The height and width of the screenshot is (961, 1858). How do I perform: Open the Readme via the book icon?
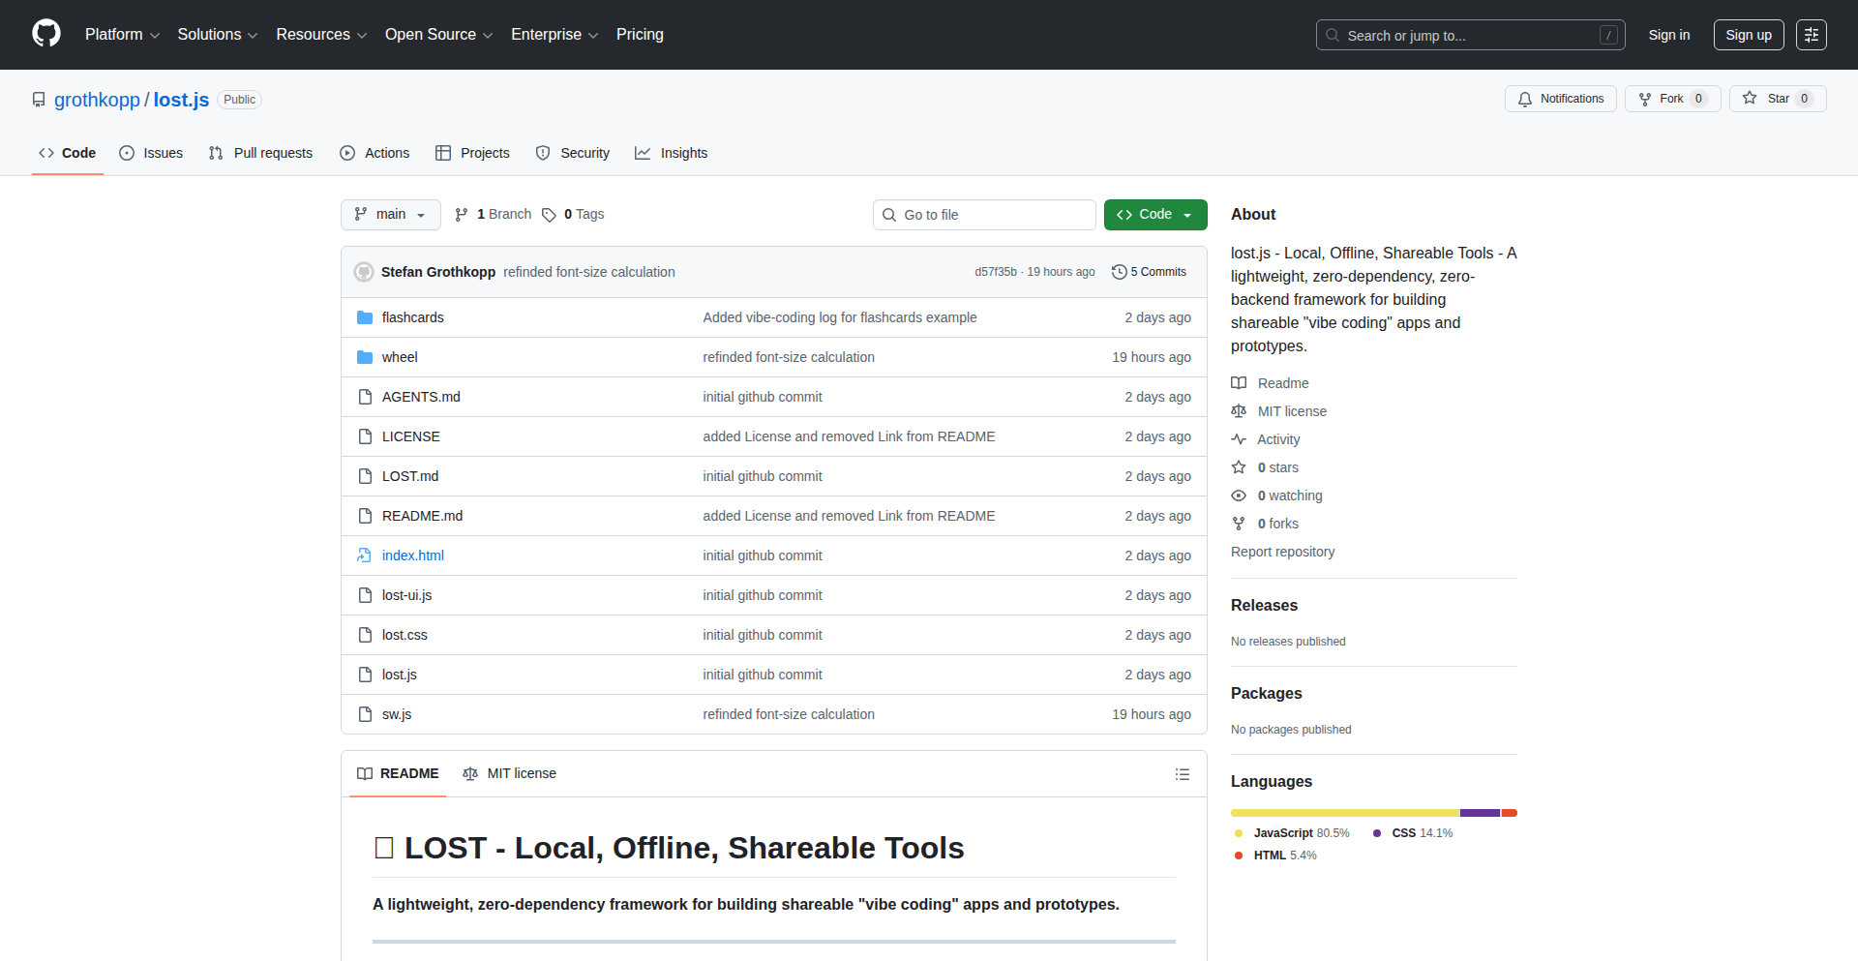[1239, 383]
